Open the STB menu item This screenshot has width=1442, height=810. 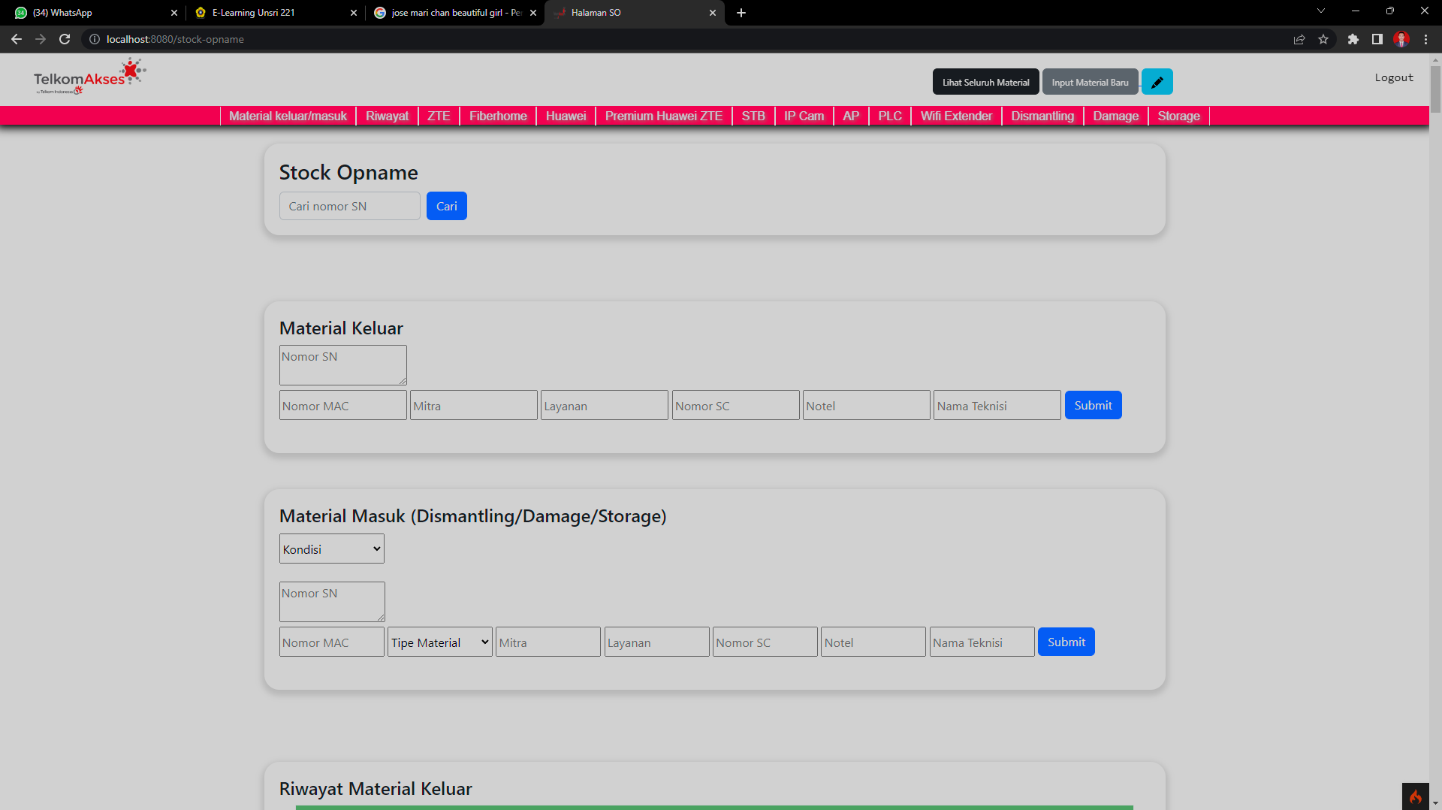click(753, 116)
